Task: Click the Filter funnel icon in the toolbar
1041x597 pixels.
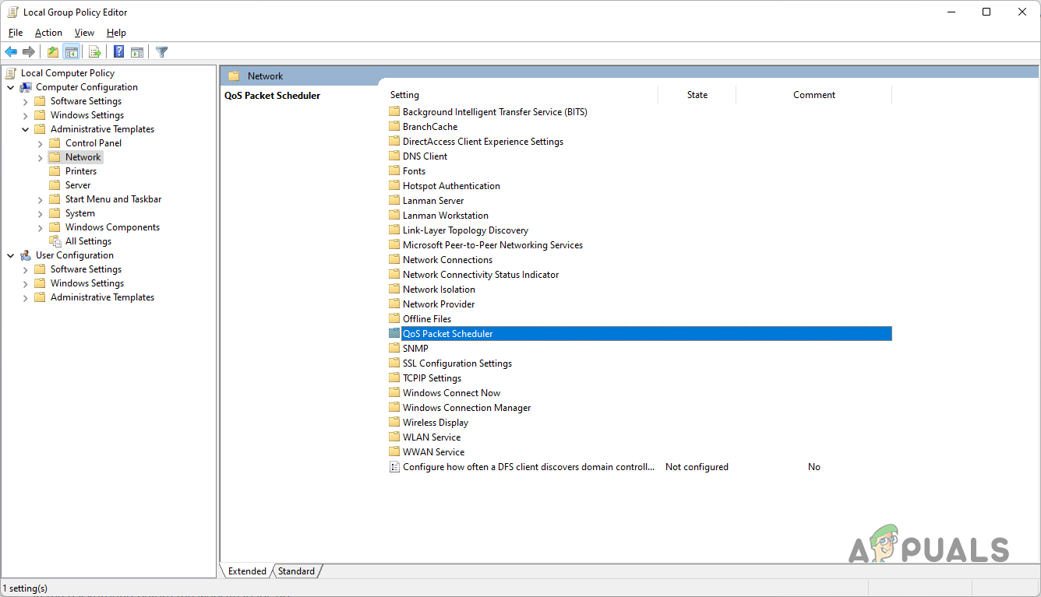Action: click(161, 52)
